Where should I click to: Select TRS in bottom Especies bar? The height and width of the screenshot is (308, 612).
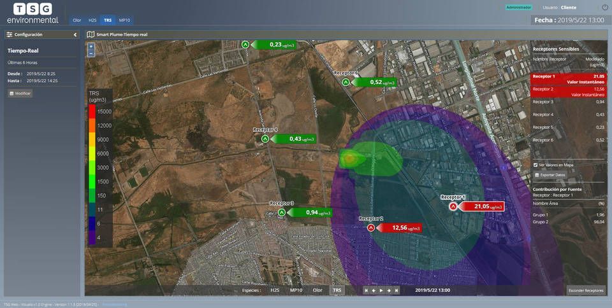[x=337, y=290]
